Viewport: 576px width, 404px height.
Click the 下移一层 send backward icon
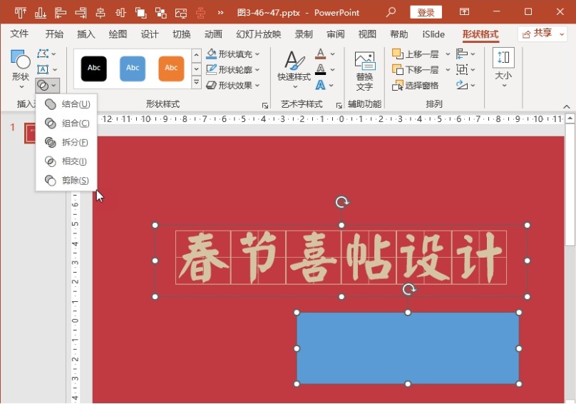398,69
